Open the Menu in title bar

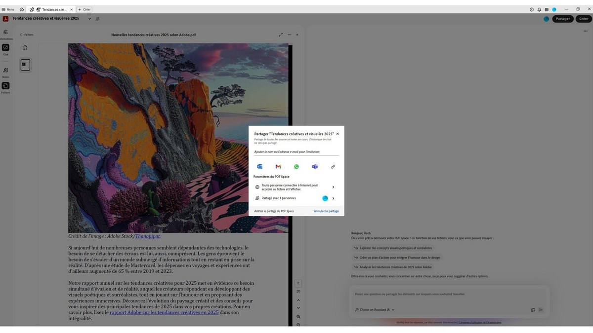(x=7, y=9)
